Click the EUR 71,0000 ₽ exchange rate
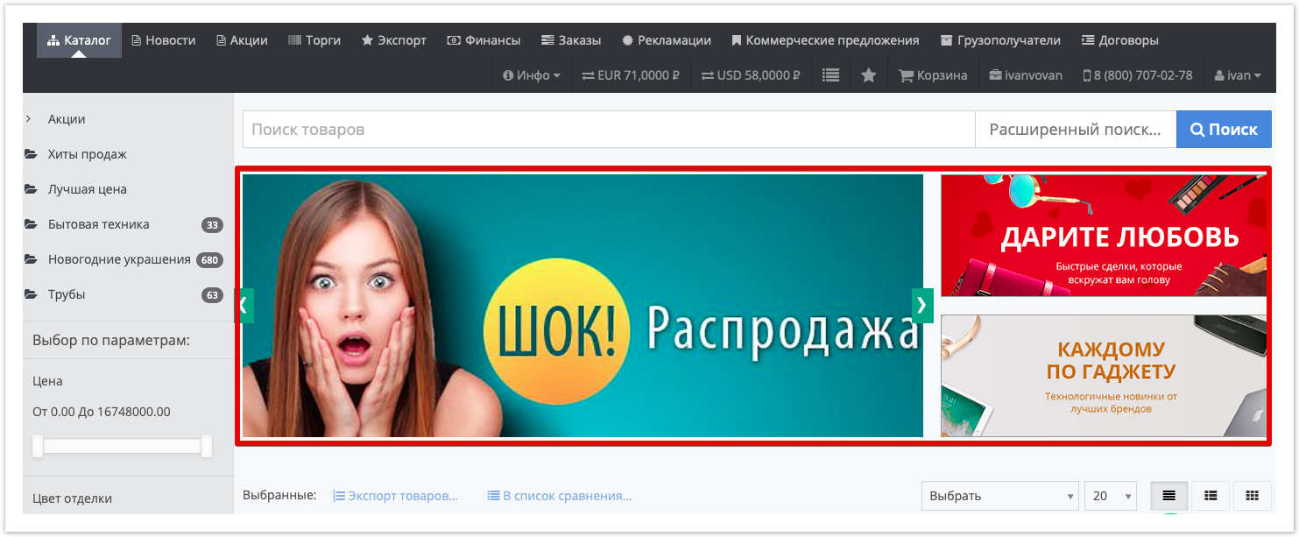Viewport: 1299px width, 537px height. pyautogui.click(x=631, y=75)
